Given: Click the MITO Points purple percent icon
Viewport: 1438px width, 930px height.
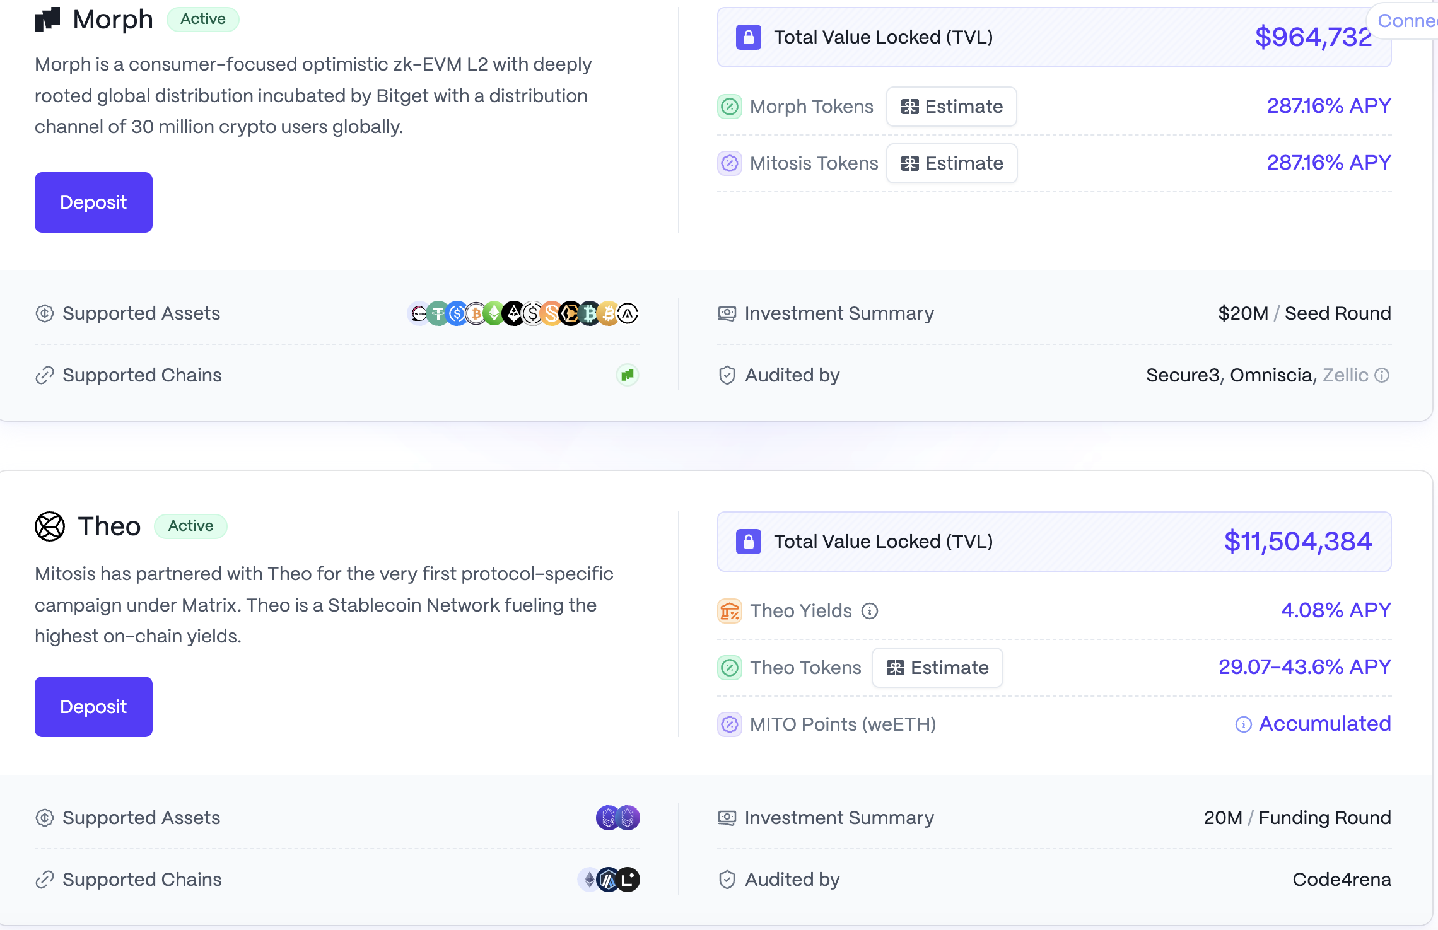Looking at the screenshot, I should tap(730, 724).
